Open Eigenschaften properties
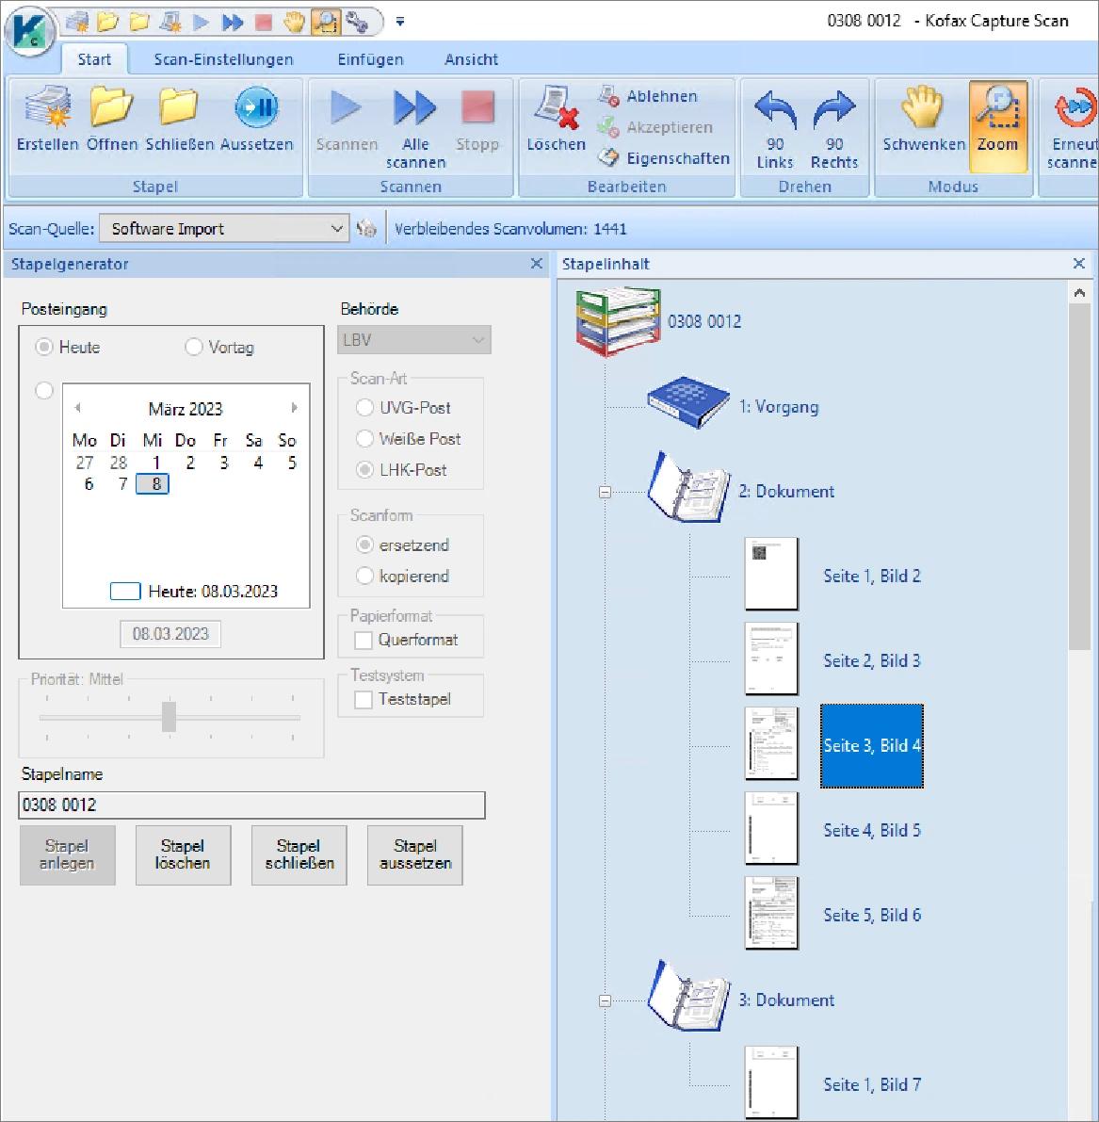 (x=665, y=158)
